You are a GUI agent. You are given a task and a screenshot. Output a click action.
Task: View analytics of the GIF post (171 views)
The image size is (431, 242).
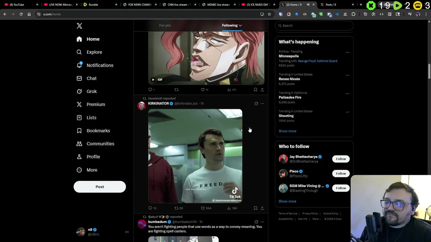(232, 90)
